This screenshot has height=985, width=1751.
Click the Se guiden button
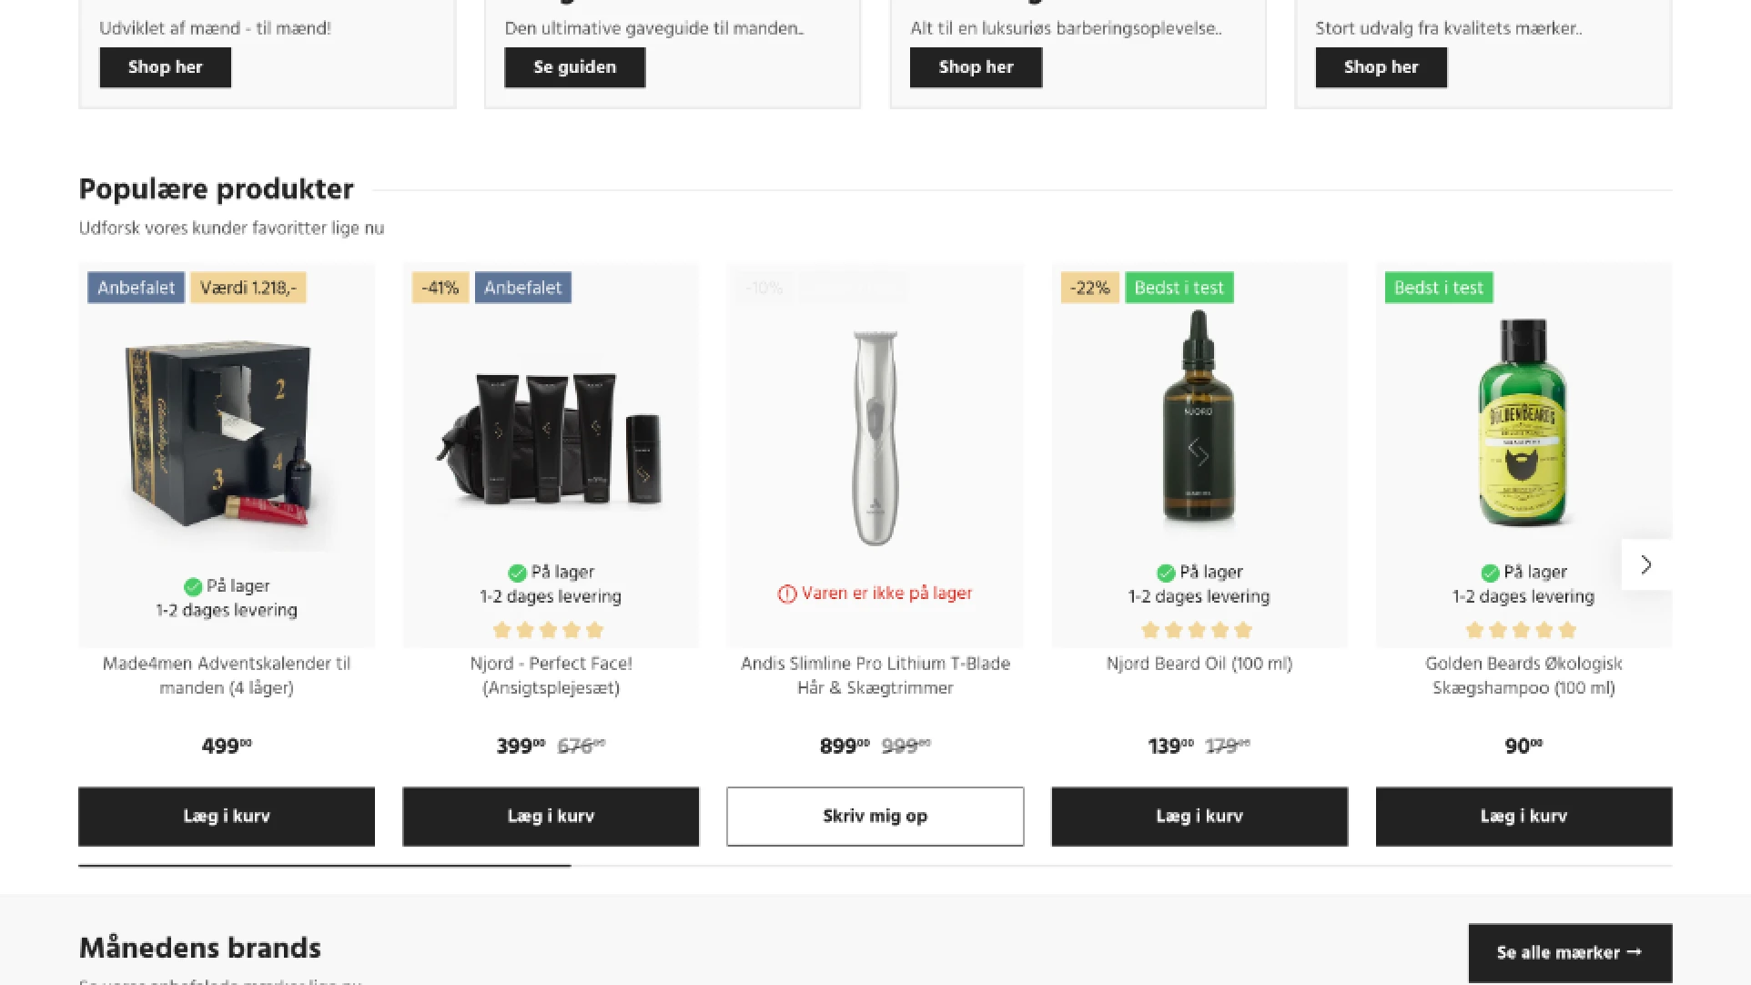click(x=574, y=67)
